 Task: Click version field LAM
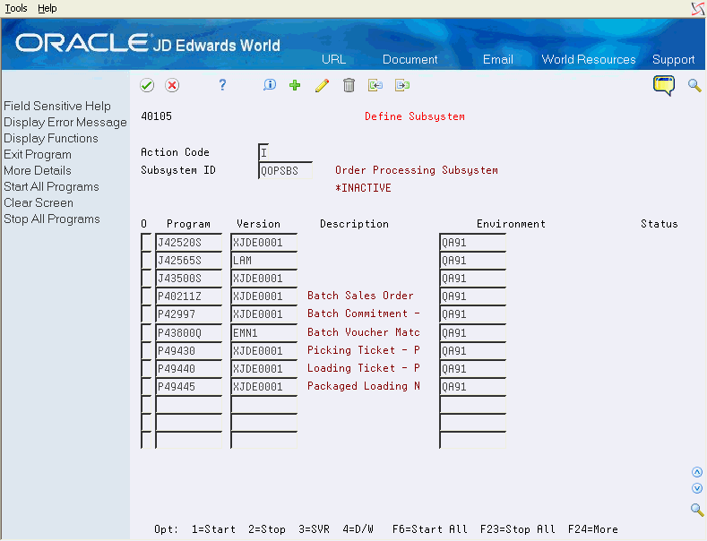coord(264,260)
